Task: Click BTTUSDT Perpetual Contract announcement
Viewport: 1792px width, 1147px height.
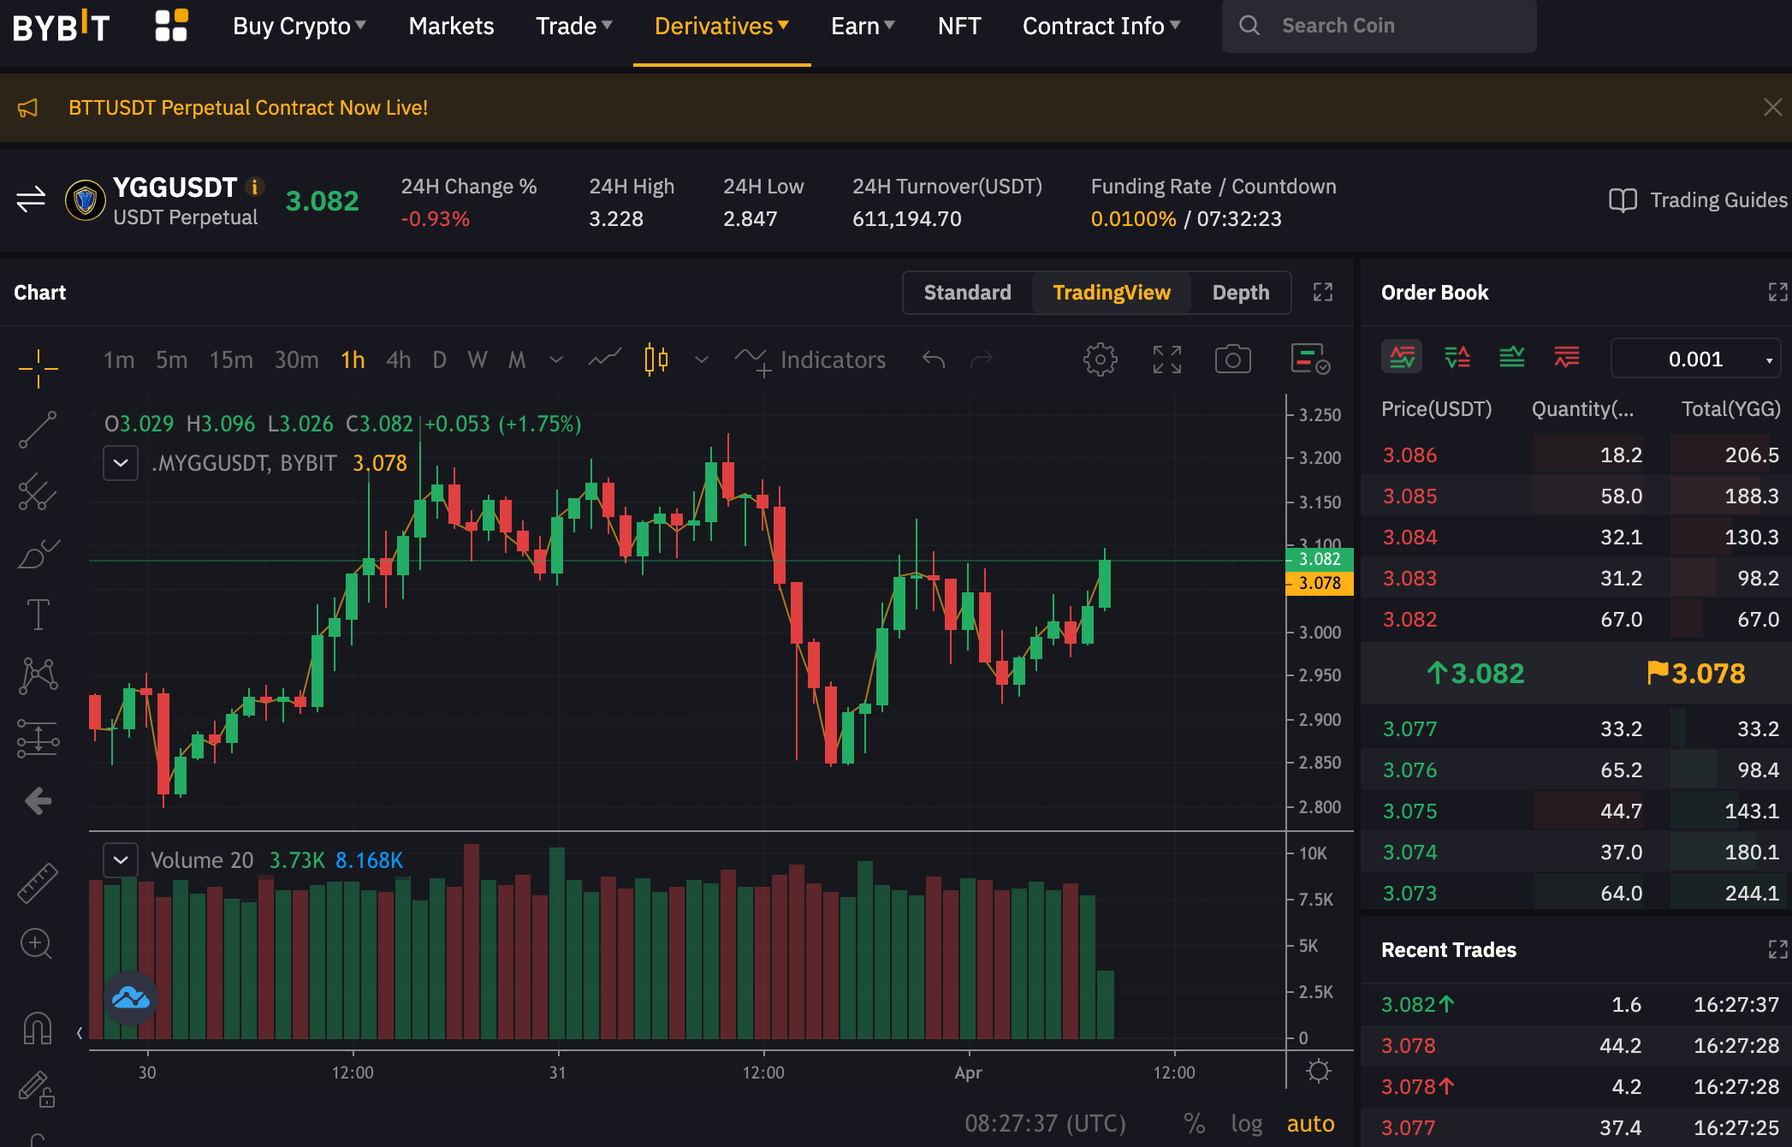Action: click(248, 108)
